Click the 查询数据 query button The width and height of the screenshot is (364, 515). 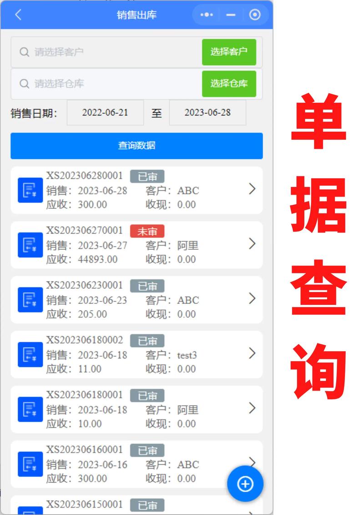[136, 146]
